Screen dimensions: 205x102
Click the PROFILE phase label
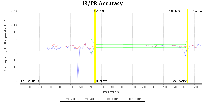click(x=197, y=11)
